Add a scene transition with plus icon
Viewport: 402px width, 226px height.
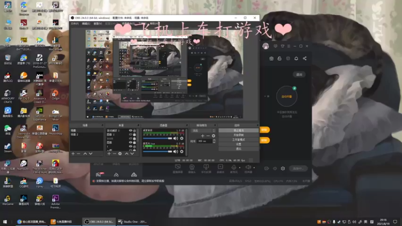(203, 136)
